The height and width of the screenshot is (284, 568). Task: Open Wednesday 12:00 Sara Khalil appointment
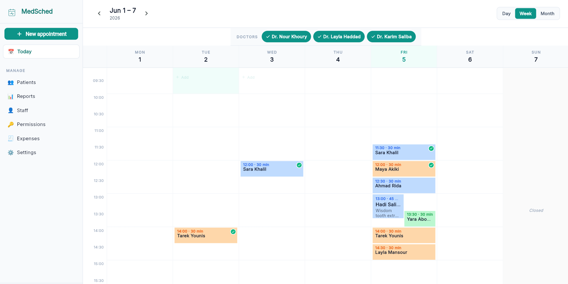coord(272,169)
